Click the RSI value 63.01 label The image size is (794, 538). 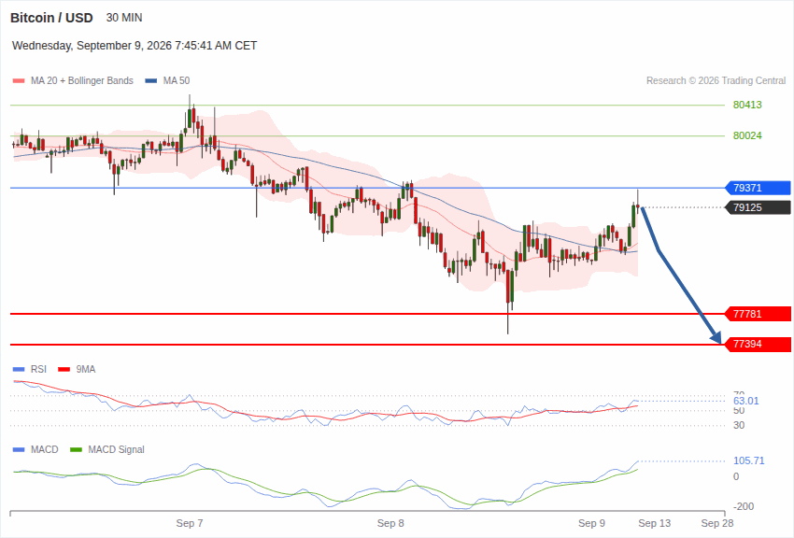coord(746,401)
